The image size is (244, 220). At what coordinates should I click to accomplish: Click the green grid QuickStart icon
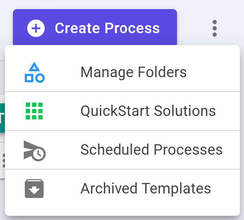click(x=34, y=111)
